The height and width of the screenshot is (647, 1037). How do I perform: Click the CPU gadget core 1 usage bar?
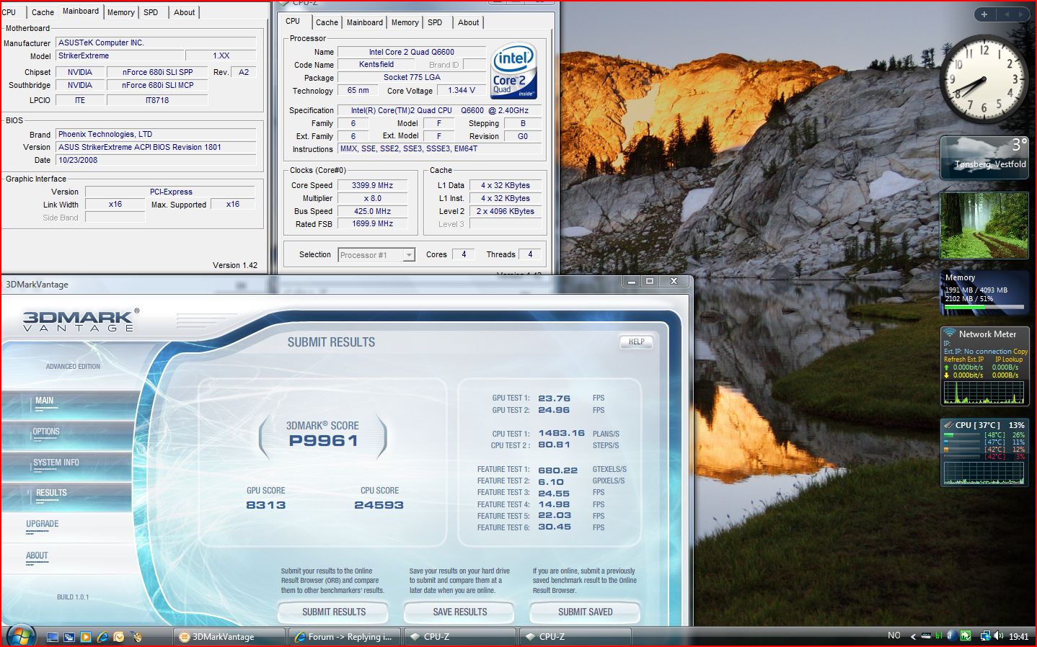tap(963, 435)
